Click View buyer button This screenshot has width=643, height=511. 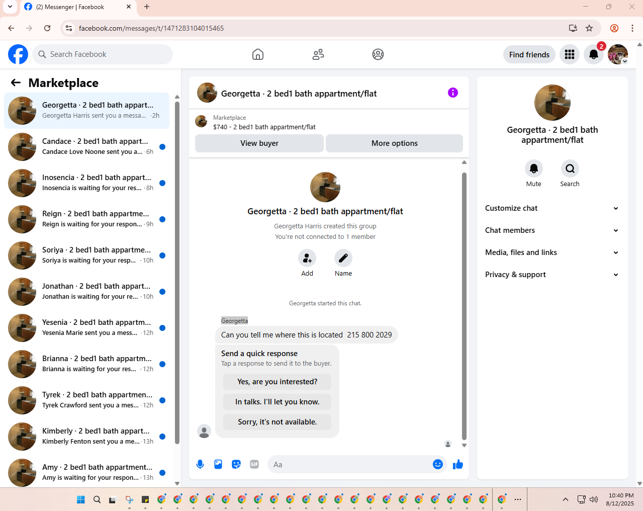[x=259, y=143]
